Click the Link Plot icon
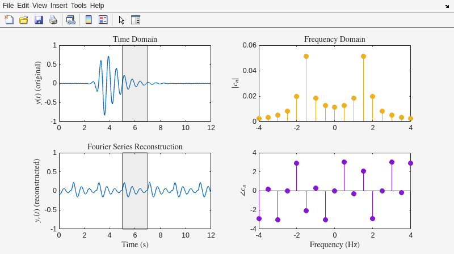 [x=70, y=20]
